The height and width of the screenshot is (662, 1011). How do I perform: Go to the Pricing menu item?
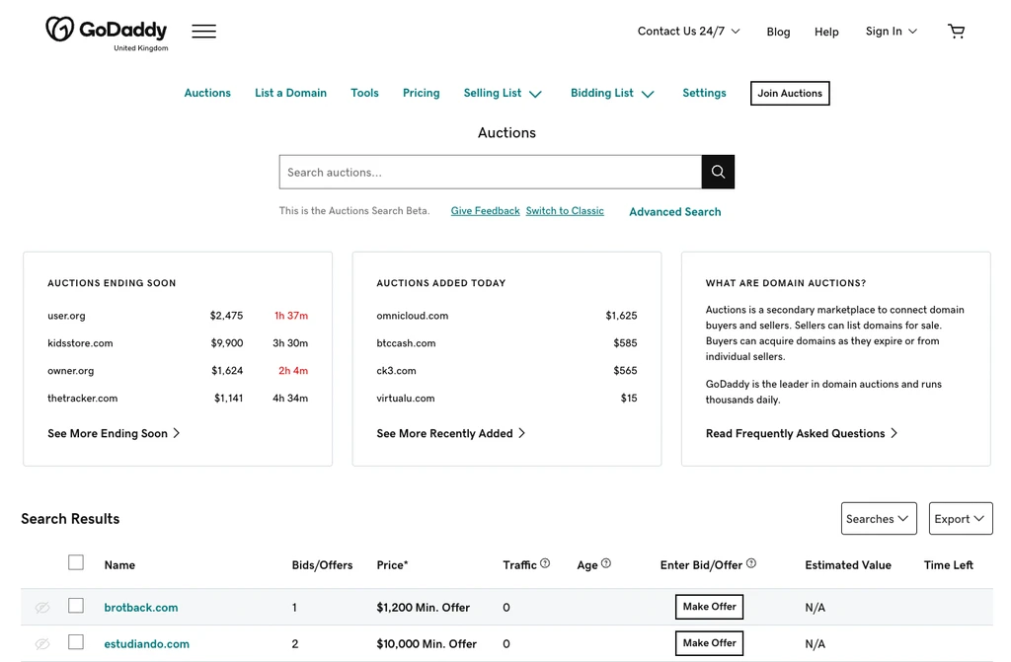(x=421, y=93)
